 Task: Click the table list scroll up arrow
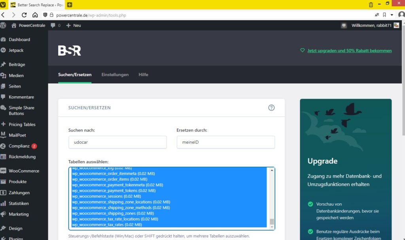point(272,170)
